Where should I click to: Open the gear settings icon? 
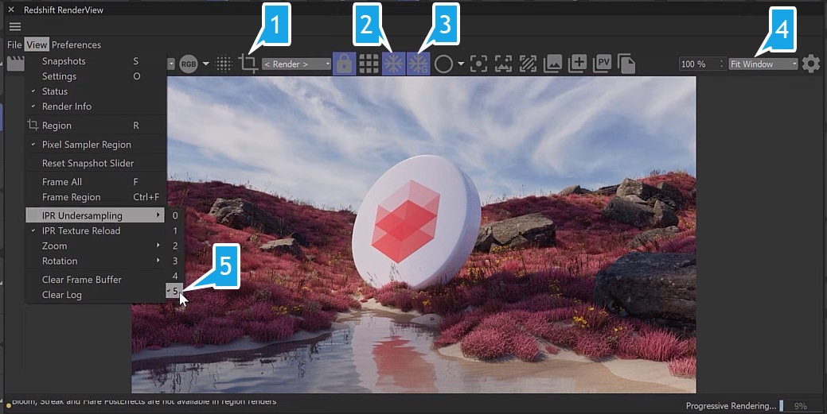[811, 64]
